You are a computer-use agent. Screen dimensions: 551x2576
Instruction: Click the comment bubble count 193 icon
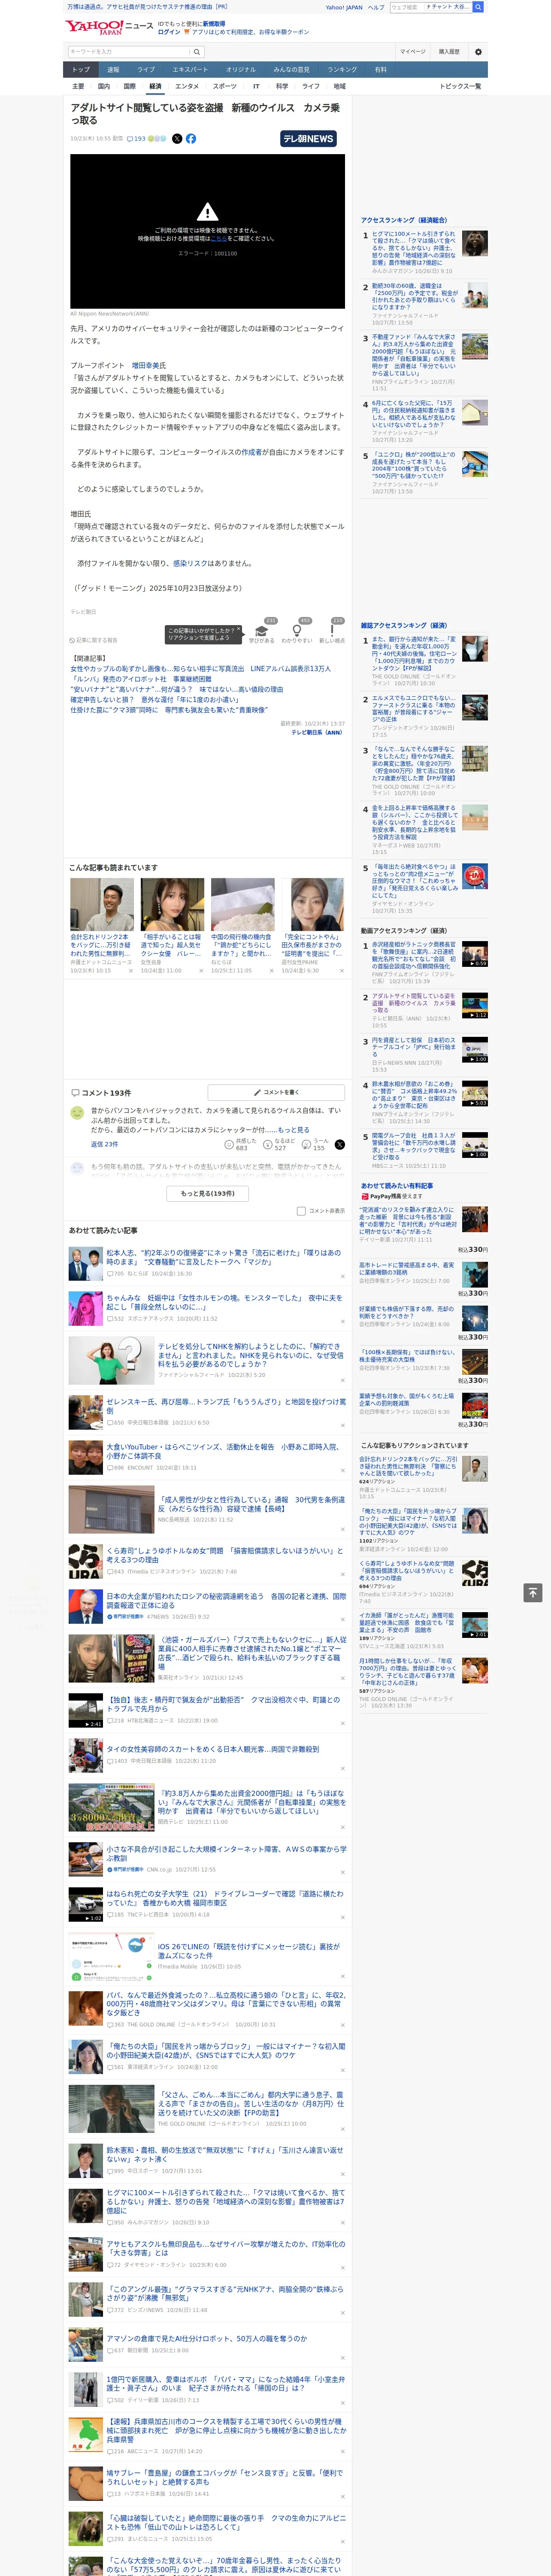(x=136, y=139)
